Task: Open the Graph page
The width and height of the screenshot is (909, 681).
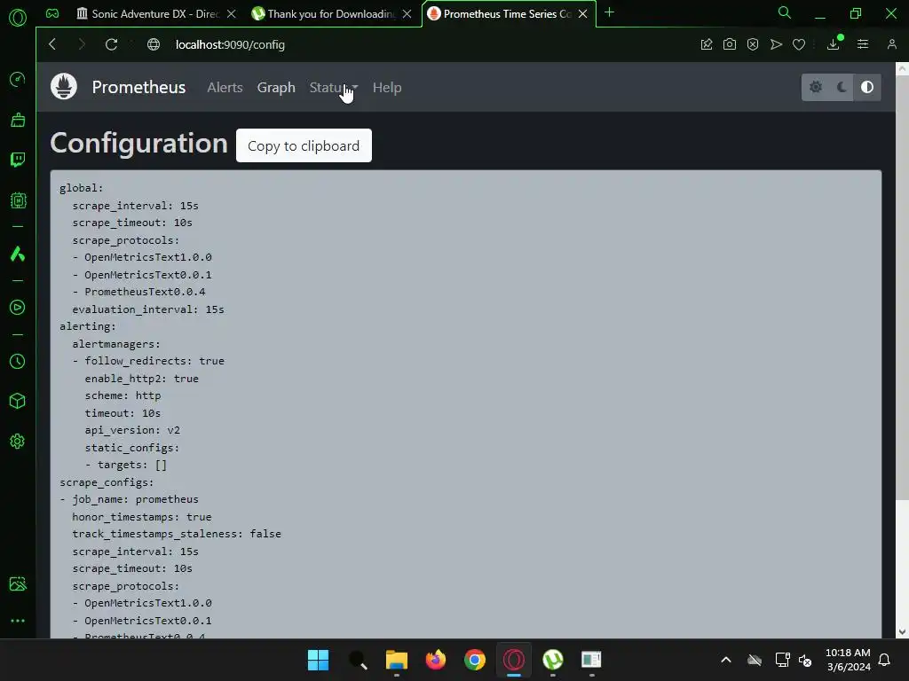Action: (x=276, y=88)
